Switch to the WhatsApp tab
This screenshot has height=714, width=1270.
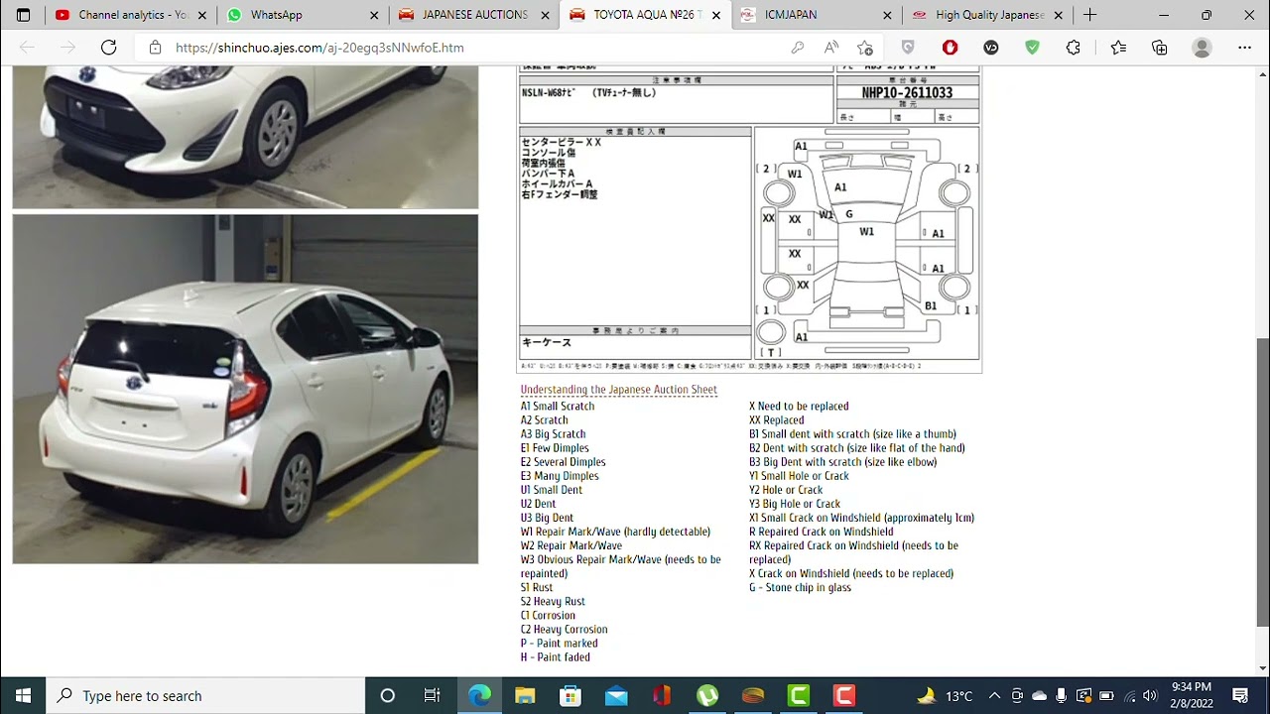[x=303, y=15]
